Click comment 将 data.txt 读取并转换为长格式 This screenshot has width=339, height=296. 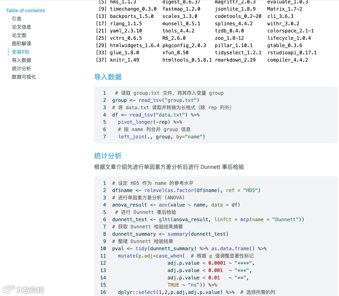172,108
